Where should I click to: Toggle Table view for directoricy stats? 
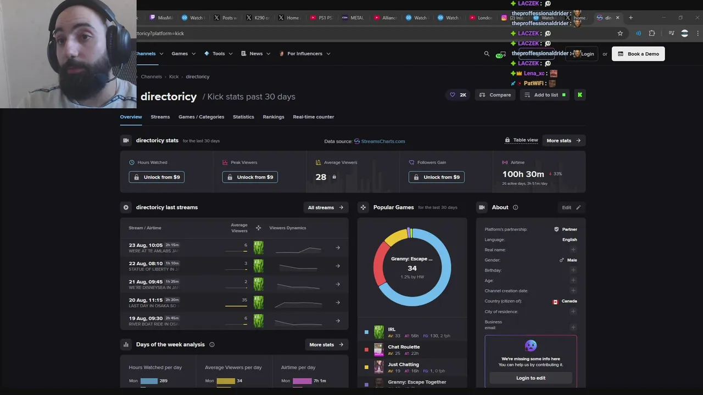click(521, 140)
